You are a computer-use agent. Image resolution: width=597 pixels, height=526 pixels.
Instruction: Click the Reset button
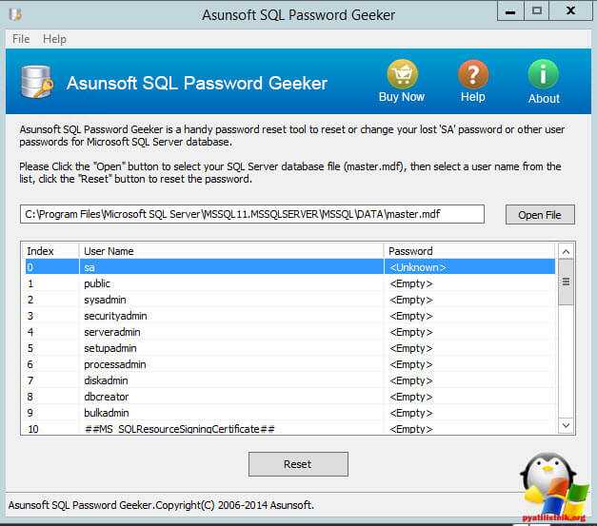pyautogui.click(x=298, y=464)
